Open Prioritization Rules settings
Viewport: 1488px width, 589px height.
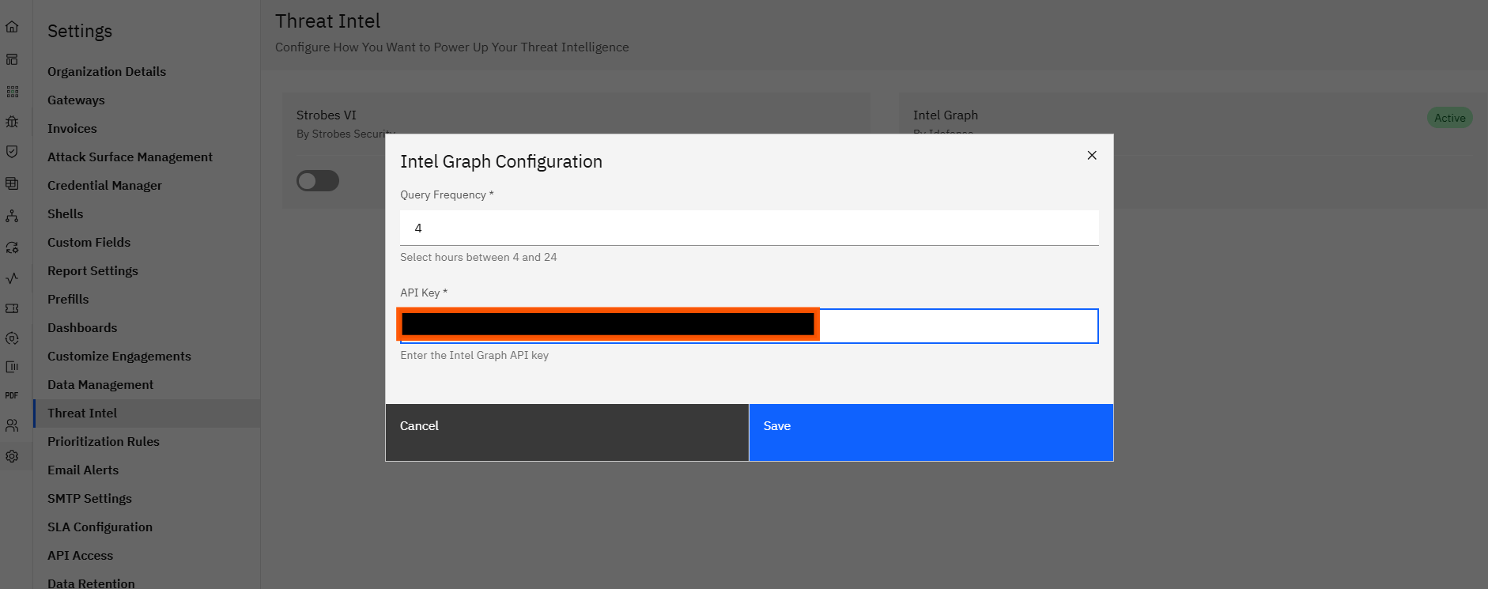[x=104, y=441]
